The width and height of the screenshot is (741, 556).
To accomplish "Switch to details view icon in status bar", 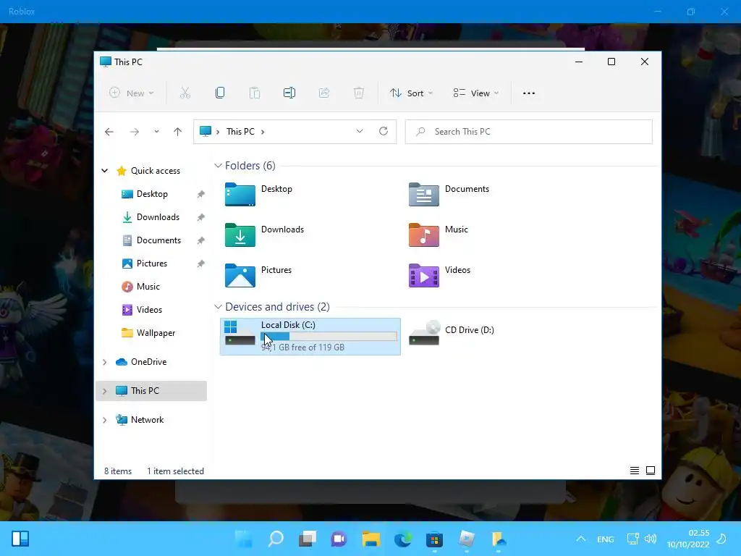I will coord(634,471).
